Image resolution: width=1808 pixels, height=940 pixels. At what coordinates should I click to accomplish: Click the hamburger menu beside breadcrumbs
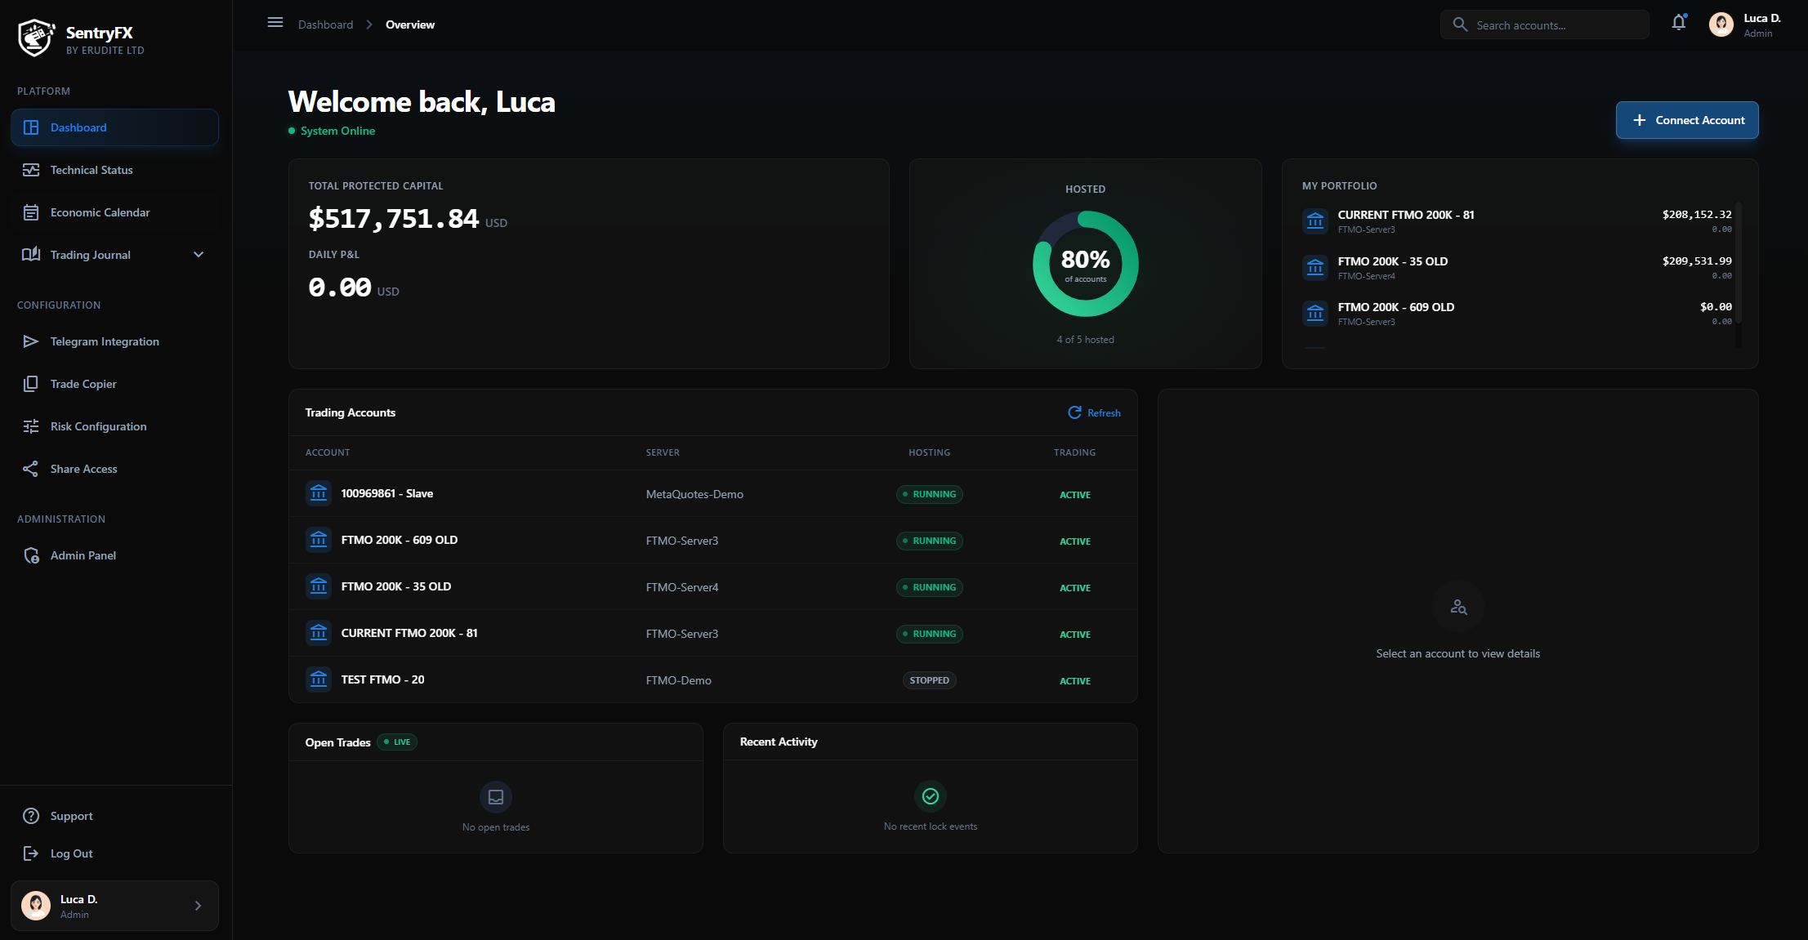pyautogui.click(x=275, y=22)
